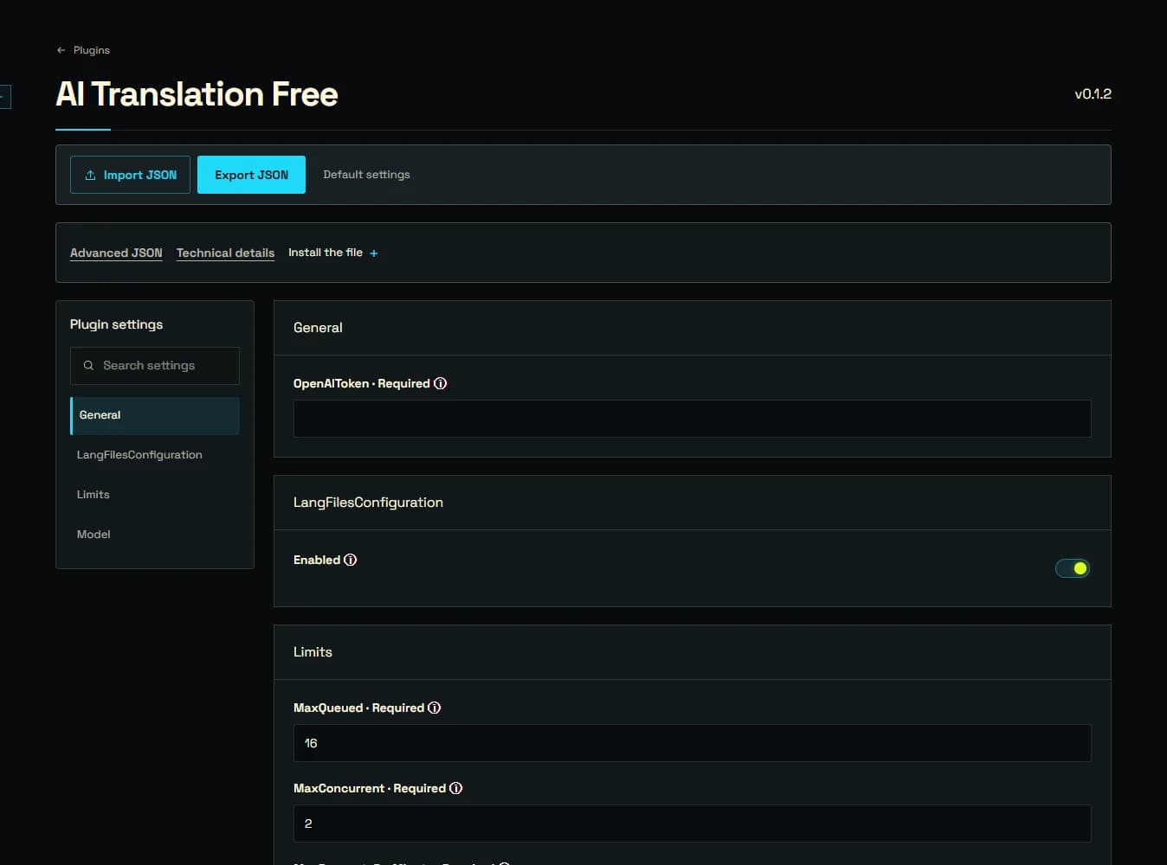Viewport: 1167px width, 865px height.
Task: Reset using the Default settings button
Action: tap(366, 175)
